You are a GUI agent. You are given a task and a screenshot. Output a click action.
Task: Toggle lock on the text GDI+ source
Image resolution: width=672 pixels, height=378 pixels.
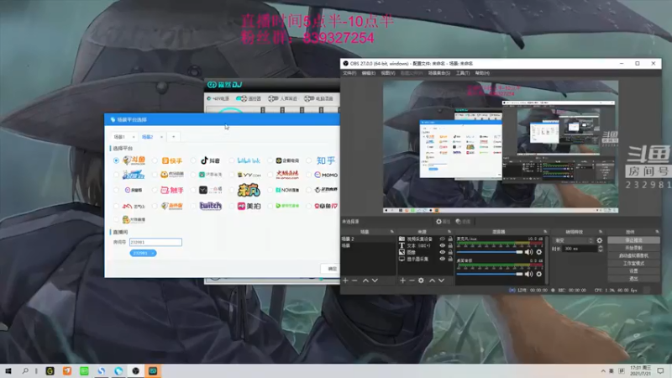coord(450,245)
